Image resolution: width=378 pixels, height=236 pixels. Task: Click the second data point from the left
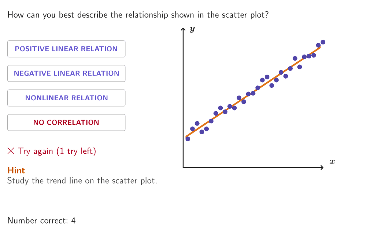(x=193, y=129)
